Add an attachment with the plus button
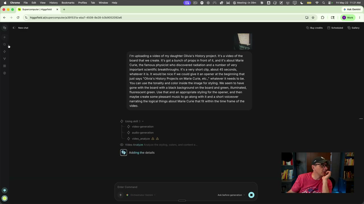Viewport: 364px width, 204px height. pos(121,195)
